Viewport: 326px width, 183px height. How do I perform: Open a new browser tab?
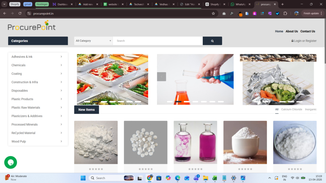tap(282, 4)
